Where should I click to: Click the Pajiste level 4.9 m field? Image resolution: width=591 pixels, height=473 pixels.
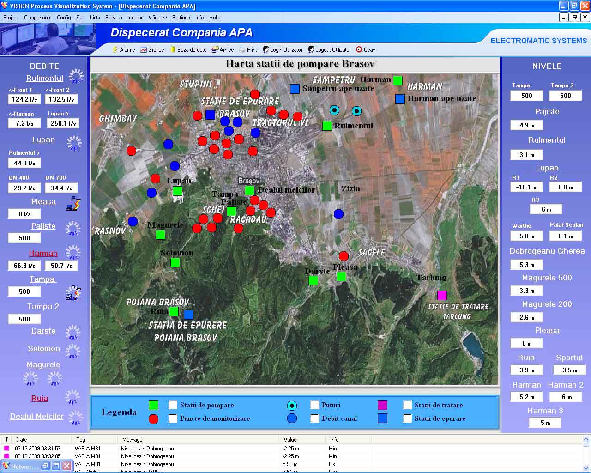pos(527,126)
